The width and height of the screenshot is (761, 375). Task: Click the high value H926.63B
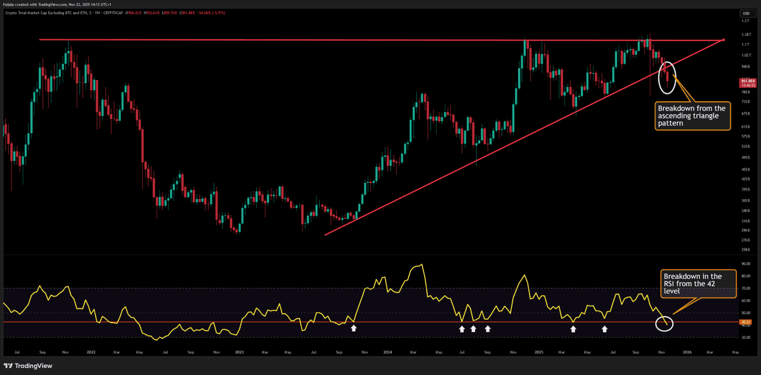152,13
